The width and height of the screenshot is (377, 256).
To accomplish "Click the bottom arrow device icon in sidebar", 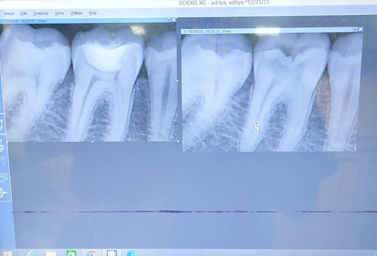I will 3,193.
